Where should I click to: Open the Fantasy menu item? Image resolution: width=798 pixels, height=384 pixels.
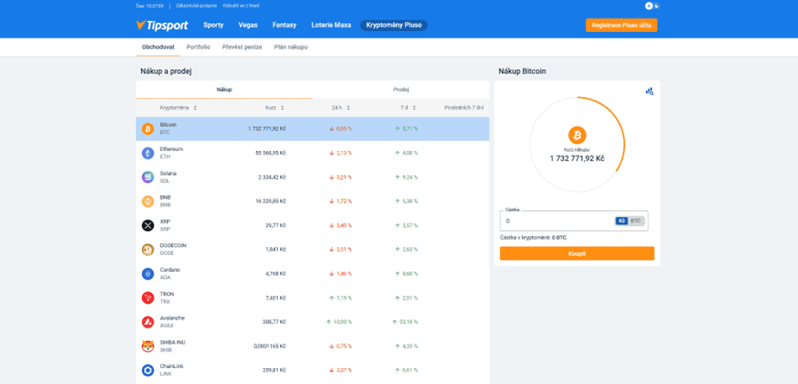click(x=285, y=25)
